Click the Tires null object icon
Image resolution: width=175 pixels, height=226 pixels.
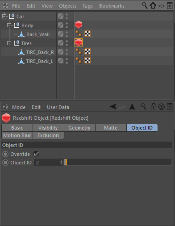tap(17, 43)
